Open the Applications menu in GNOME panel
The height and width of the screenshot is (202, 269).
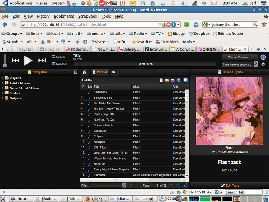(17, 3)
